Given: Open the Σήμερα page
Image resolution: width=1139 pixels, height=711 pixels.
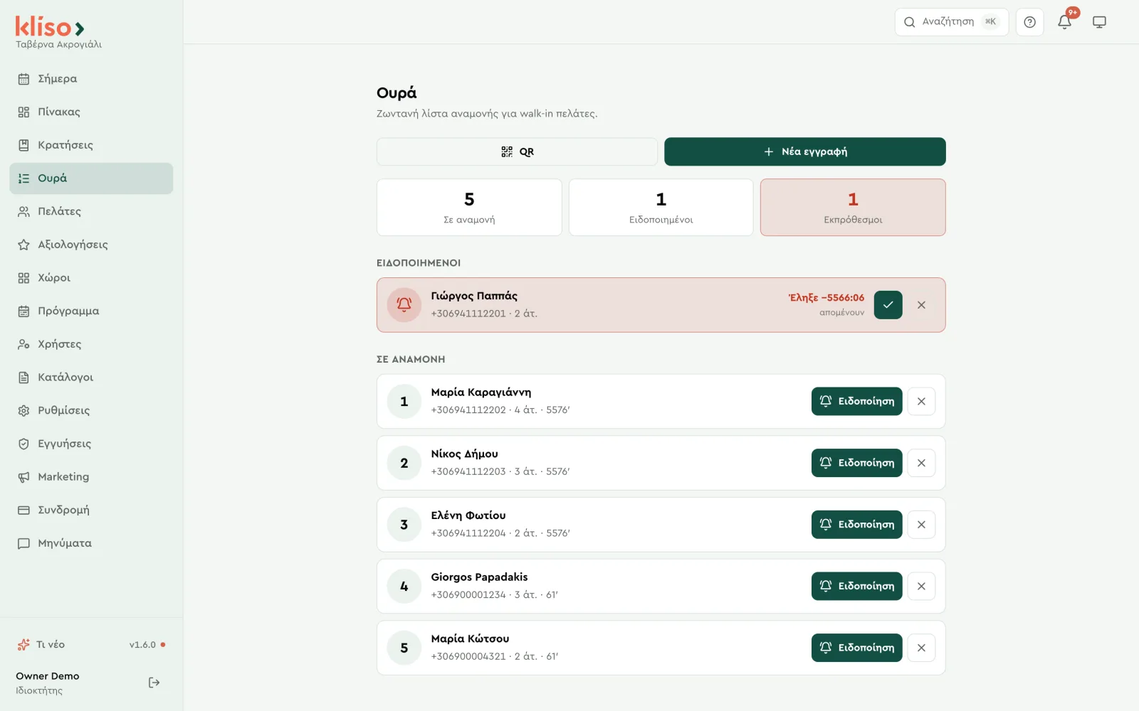Looking at the screenshot, I should (91, 79).
